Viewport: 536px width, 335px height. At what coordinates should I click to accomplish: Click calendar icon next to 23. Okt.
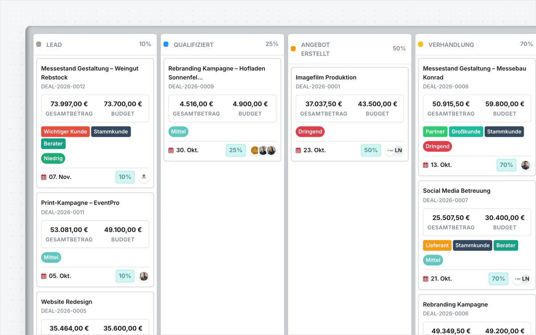[298, 151]
